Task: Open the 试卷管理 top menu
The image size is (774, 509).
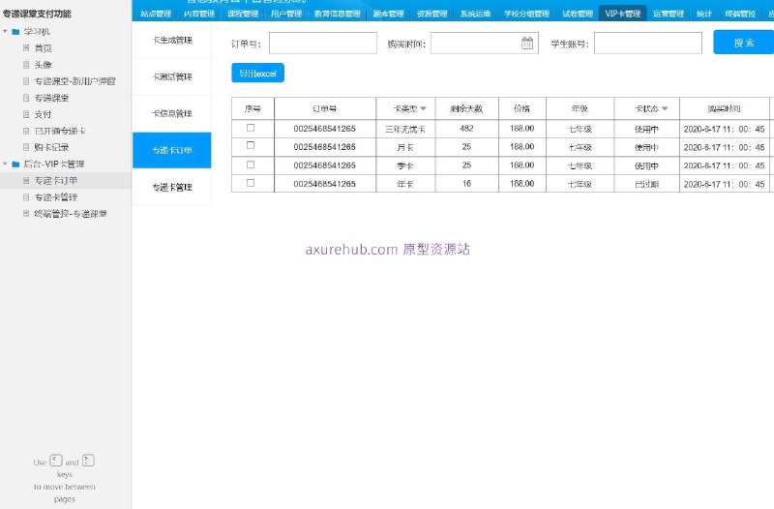Action: point(577,14)
